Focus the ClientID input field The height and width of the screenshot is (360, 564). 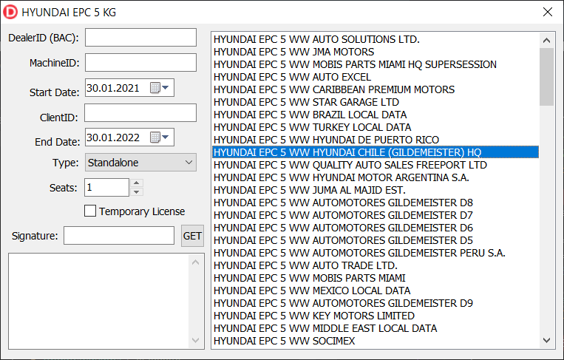coord(140,112)
